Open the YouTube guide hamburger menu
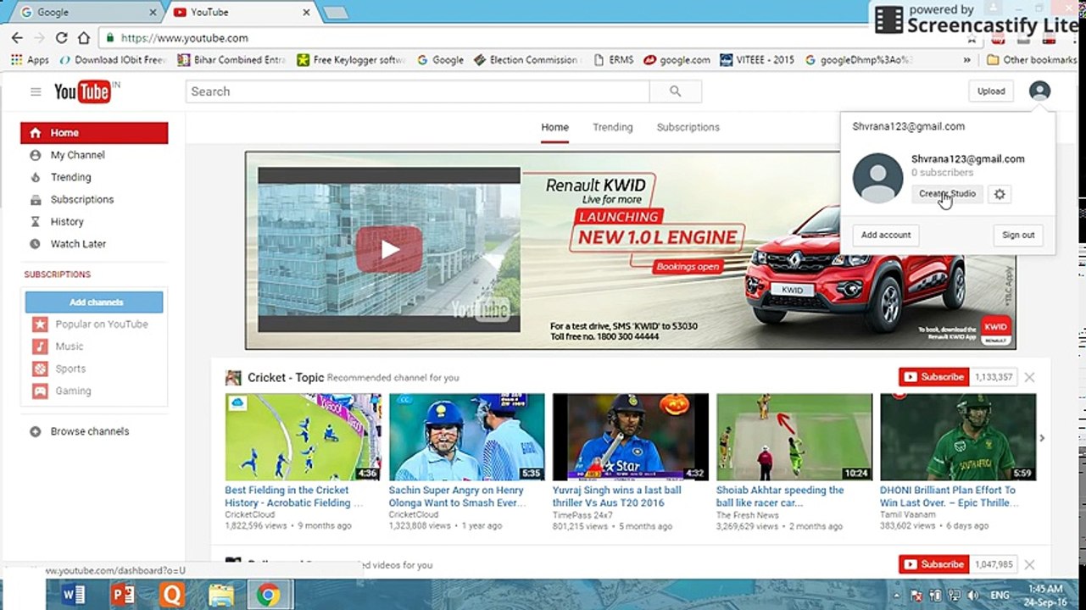 pos(36,91)
